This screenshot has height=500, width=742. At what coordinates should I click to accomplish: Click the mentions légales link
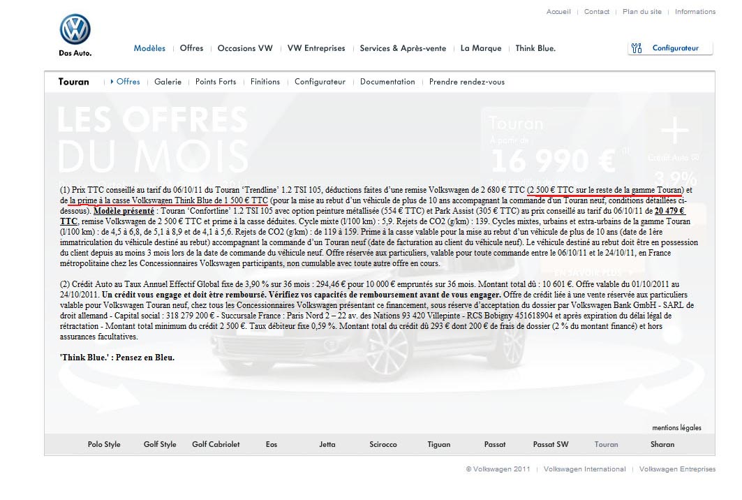click(676, 427)
